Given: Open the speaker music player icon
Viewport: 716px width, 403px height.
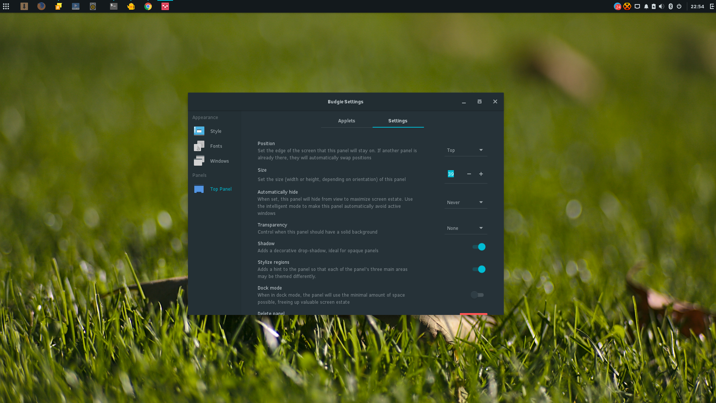Looking at the screenshot, I should 93,6.
